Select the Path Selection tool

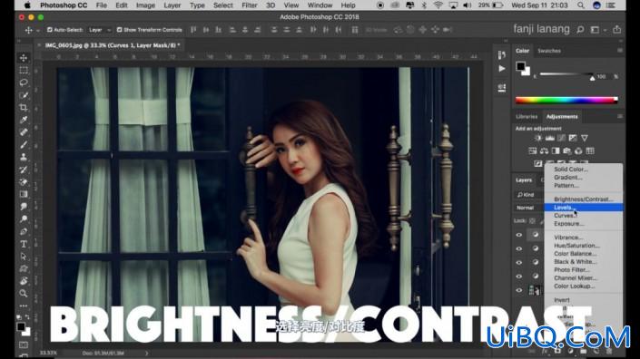(24, 257)
